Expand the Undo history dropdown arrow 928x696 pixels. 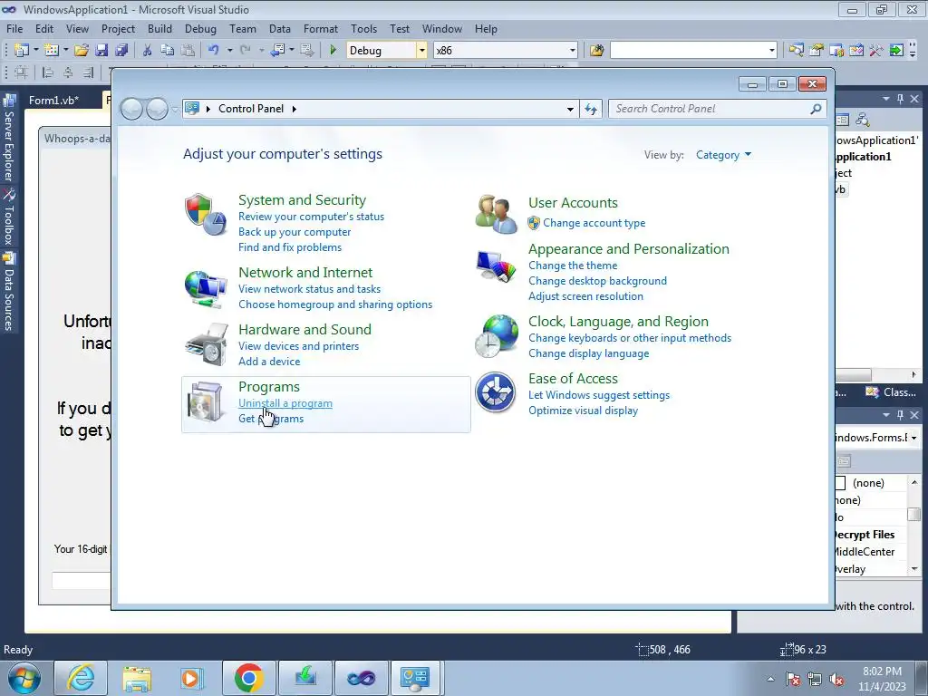(x=229, y=51)
